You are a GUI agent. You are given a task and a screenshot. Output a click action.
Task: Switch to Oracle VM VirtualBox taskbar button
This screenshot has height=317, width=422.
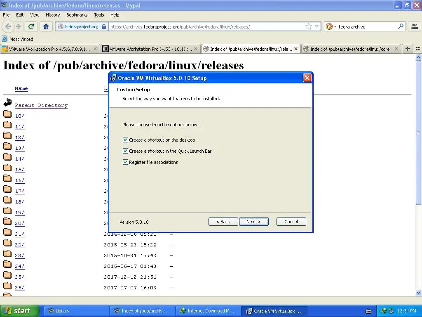tap(274, 311)
